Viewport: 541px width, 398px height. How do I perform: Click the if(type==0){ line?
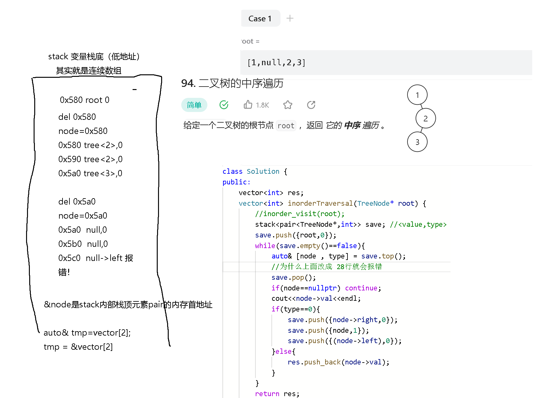click(296, 309)
